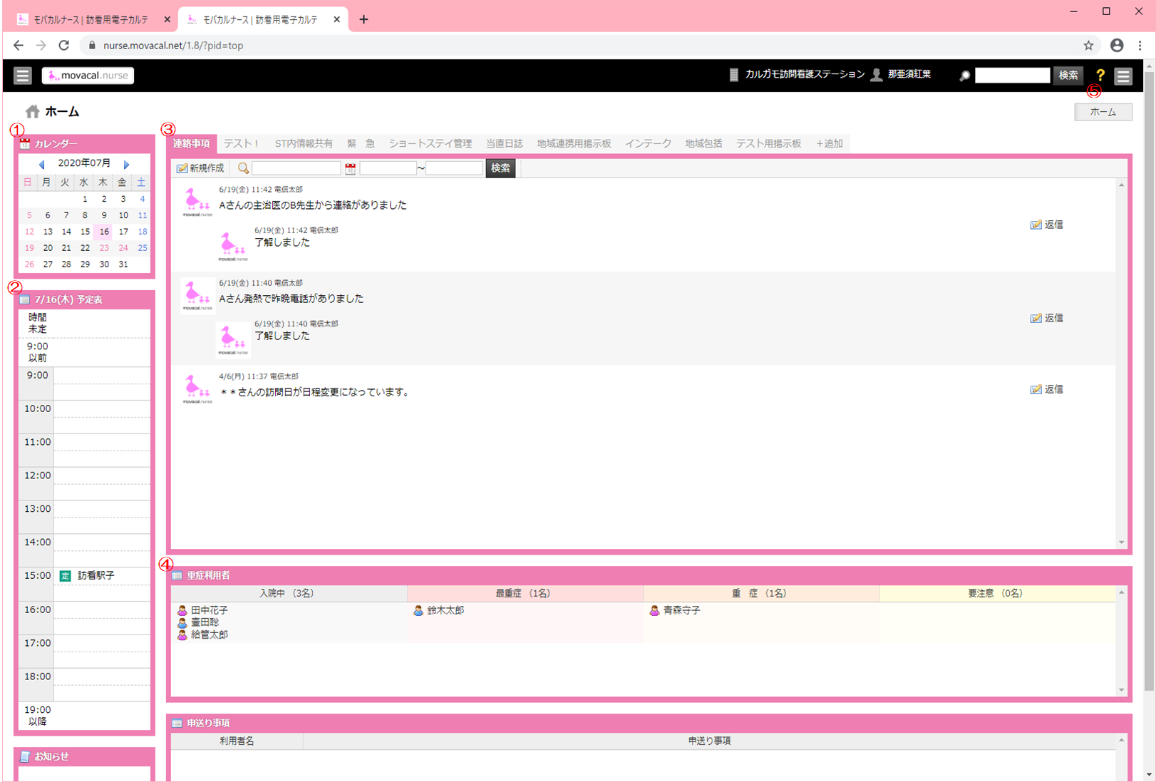Image resolution: width=1156 pixels, height=782 pixels.
Task: Click the browser address bar URL
Action: pyautogui.click(x=173, y=46)
